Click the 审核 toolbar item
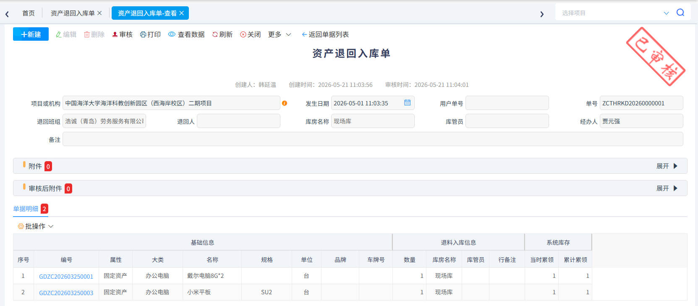Image resolution: width=698 pixels, height=306 pixels. pyautogui.click(x=122, y=34)
